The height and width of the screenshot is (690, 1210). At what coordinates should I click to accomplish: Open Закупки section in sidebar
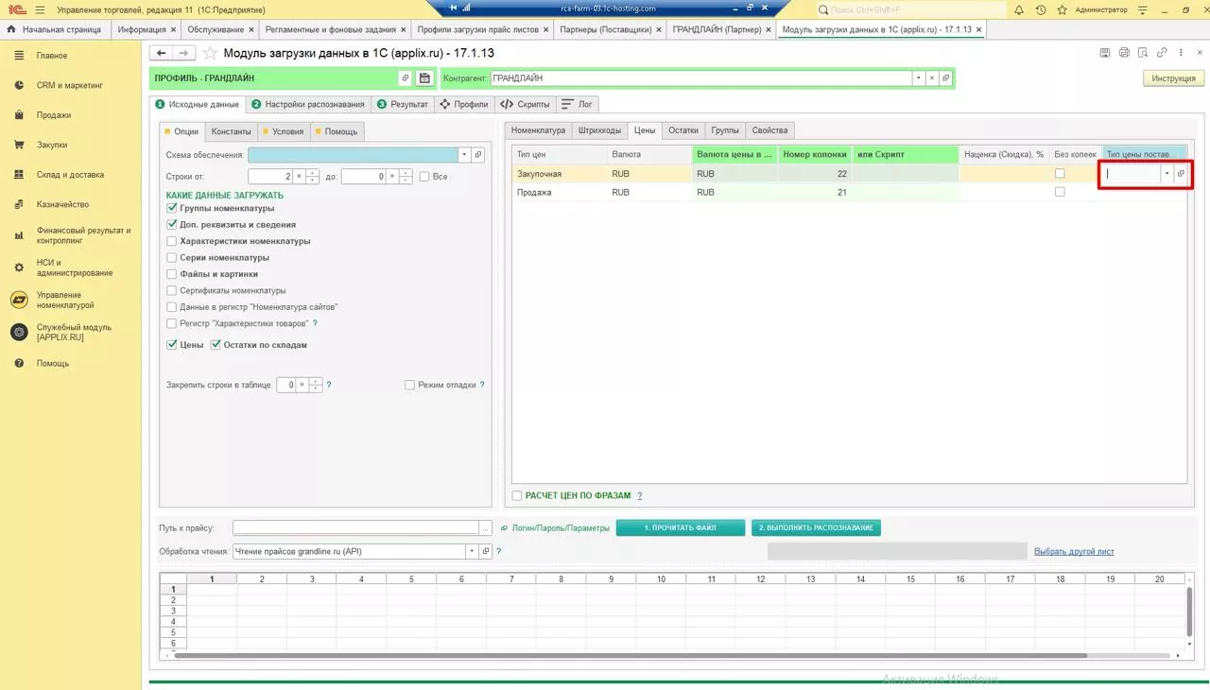click(52, 145)
